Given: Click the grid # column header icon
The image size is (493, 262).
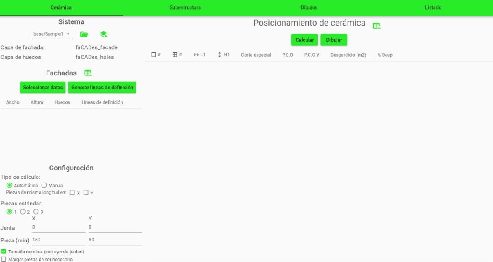Looking at the screenshot, I should click(x=174, y=55).
